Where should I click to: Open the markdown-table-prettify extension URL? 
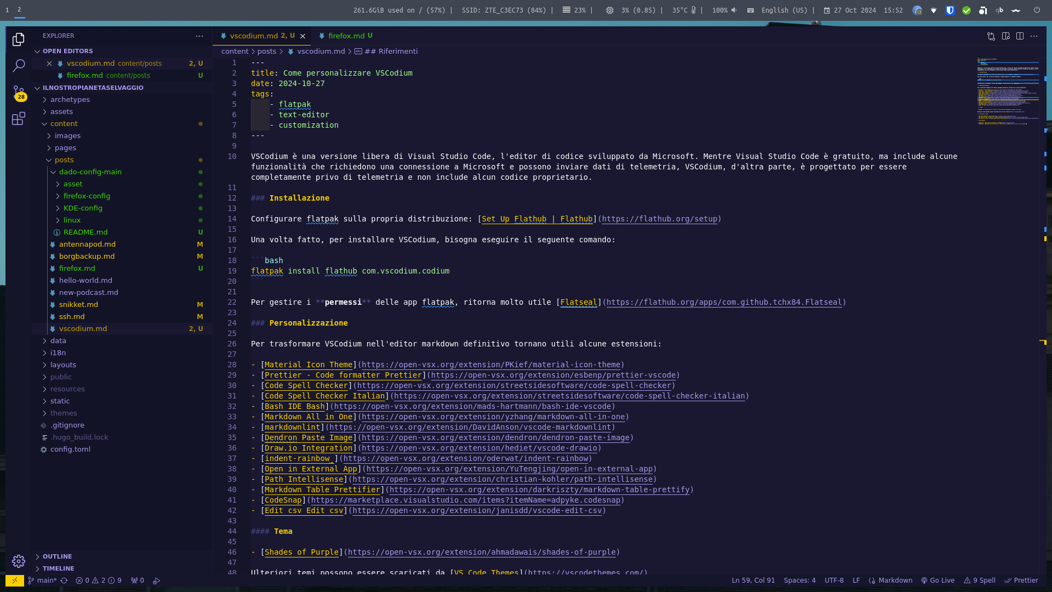539,490
